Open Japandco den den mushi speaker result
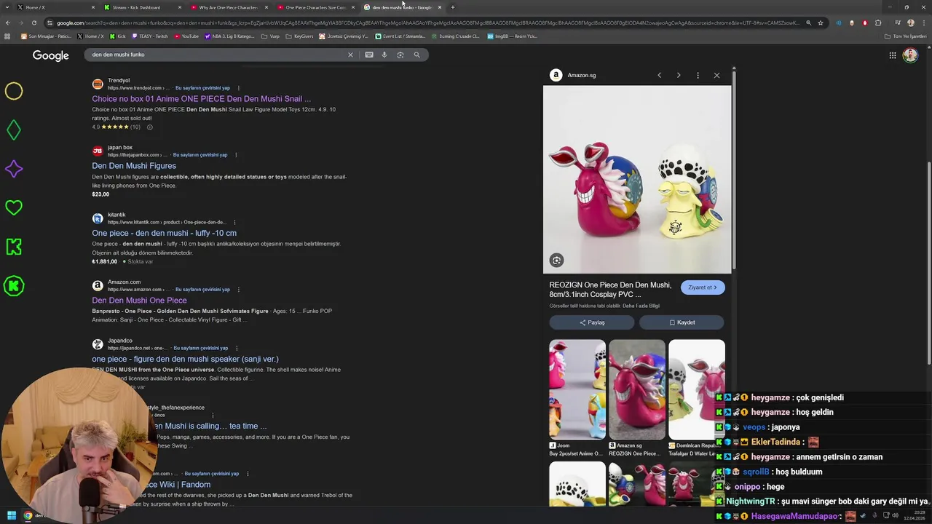Image resolution: width=932 pixels, height=524 pixels. pyautogui.click(x=185, y=359)
